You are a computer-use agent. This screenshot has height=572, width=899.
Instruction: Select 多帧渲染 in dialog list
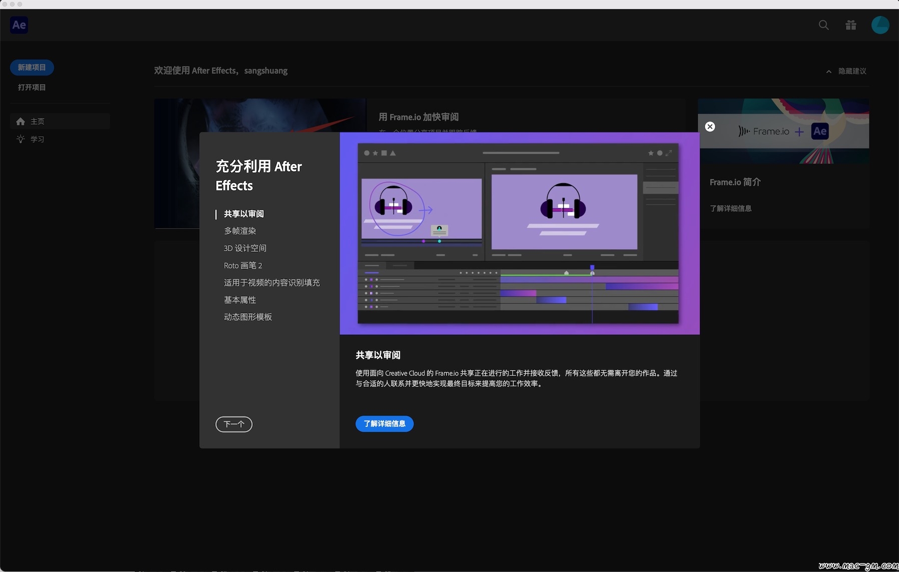[x=240, y=231]
